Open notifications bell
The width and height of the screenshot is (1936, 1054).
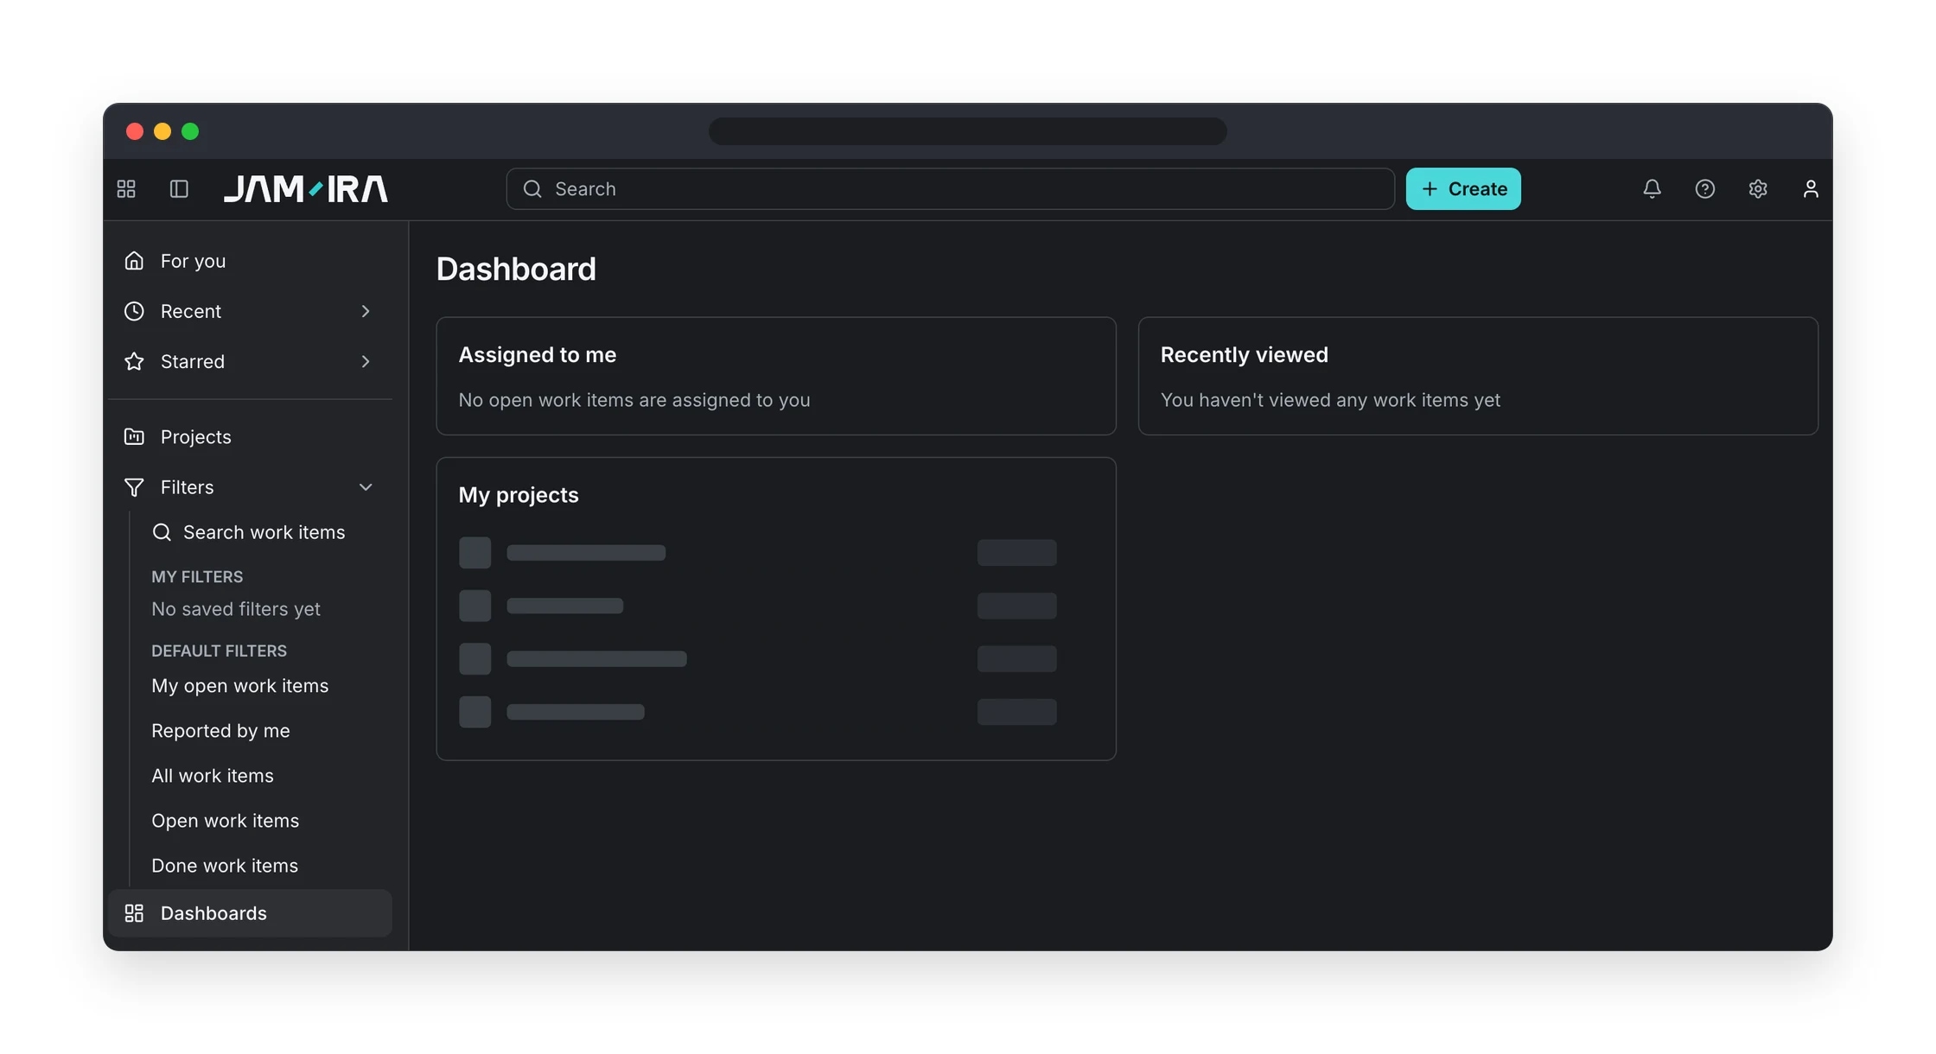[1652, 188]
